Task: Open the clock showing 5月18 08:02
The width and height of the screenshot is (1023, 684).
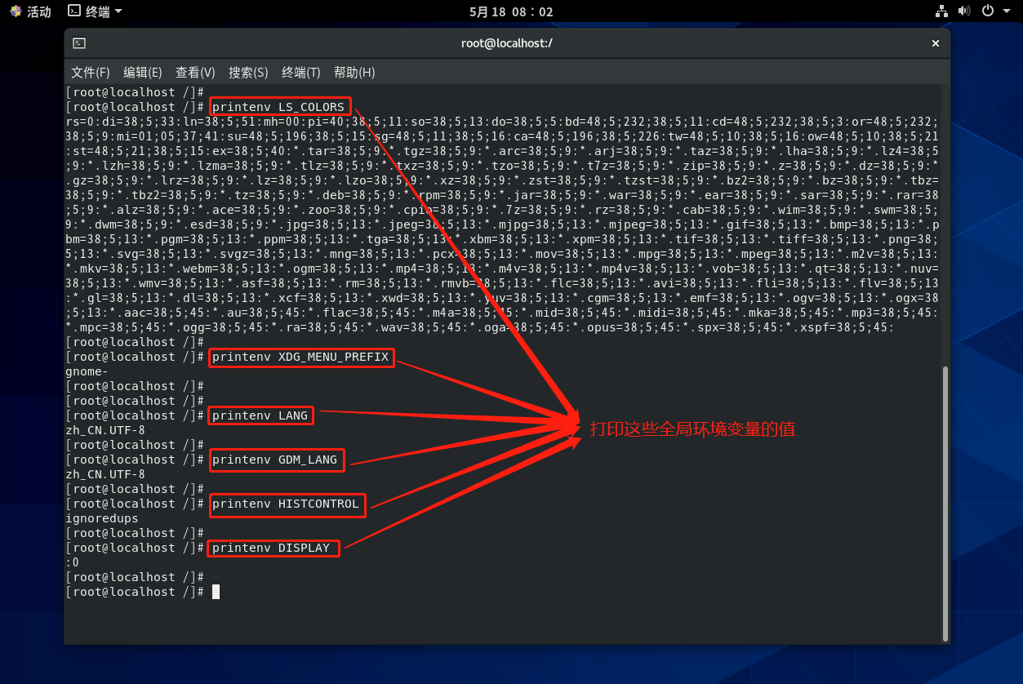Action: click(x=511, y=11)
